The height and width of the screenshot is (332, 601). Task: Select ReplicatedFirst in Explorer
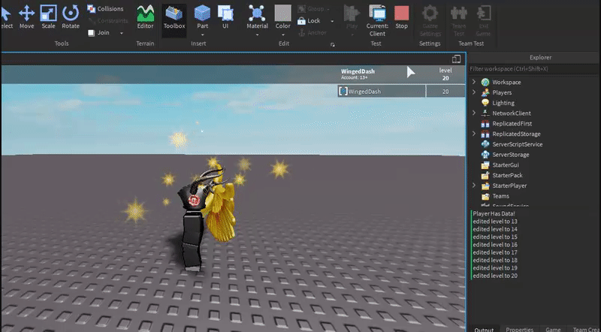click(512, 123)
